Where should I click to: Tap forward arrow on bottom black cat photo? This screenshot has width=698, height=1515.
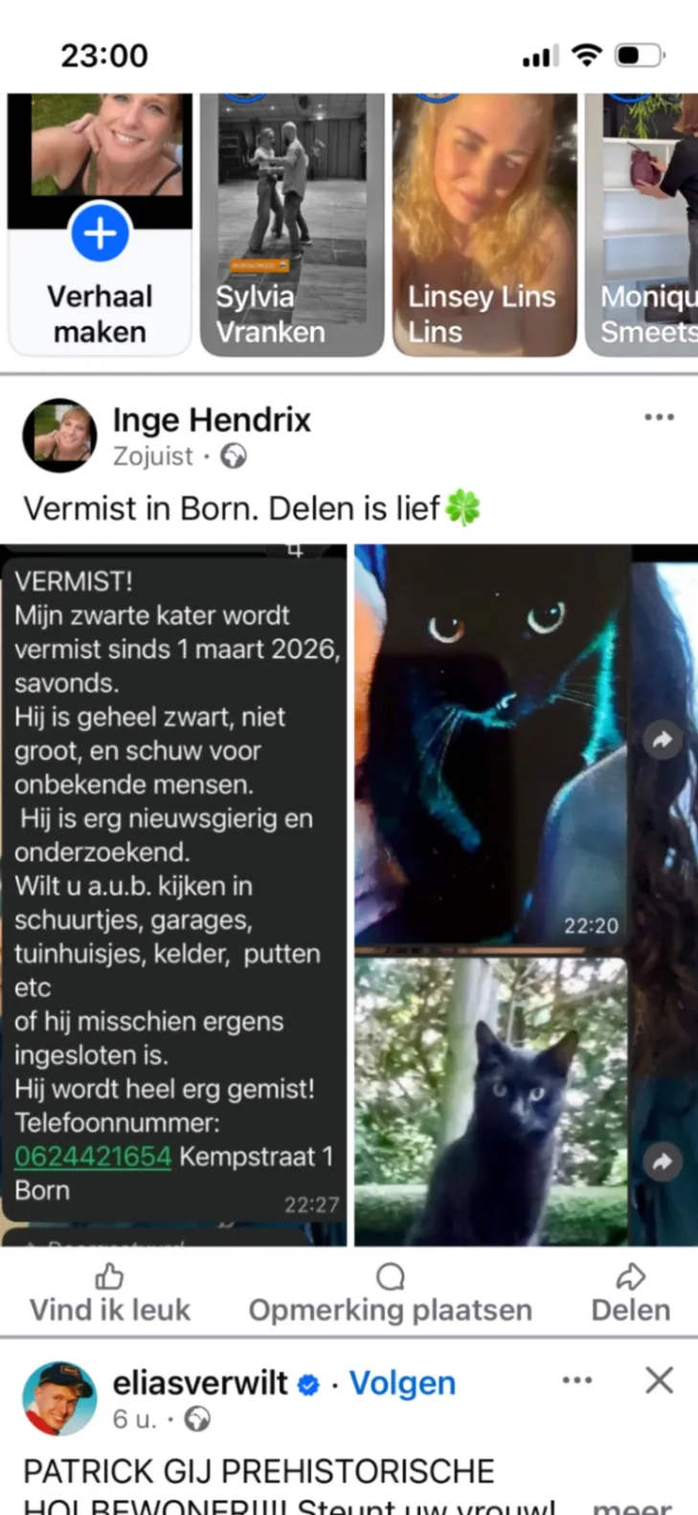click(x=662, y=1162)
